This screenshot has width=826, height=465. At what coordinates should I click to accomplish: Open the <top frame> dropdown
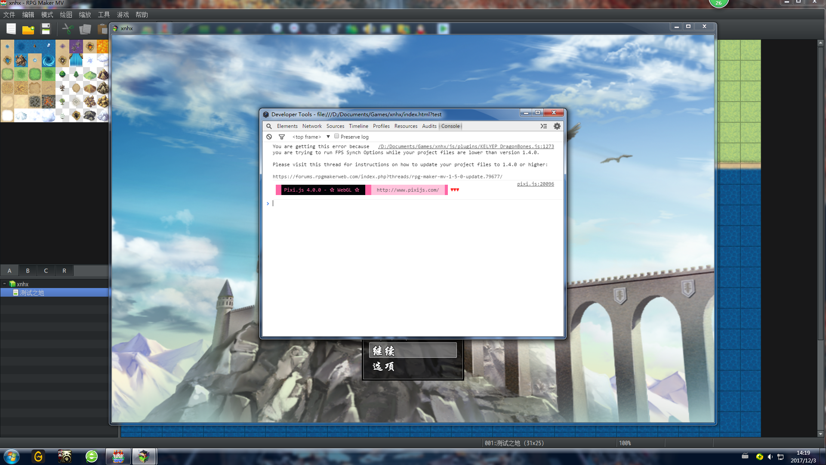tap(311, 137)
